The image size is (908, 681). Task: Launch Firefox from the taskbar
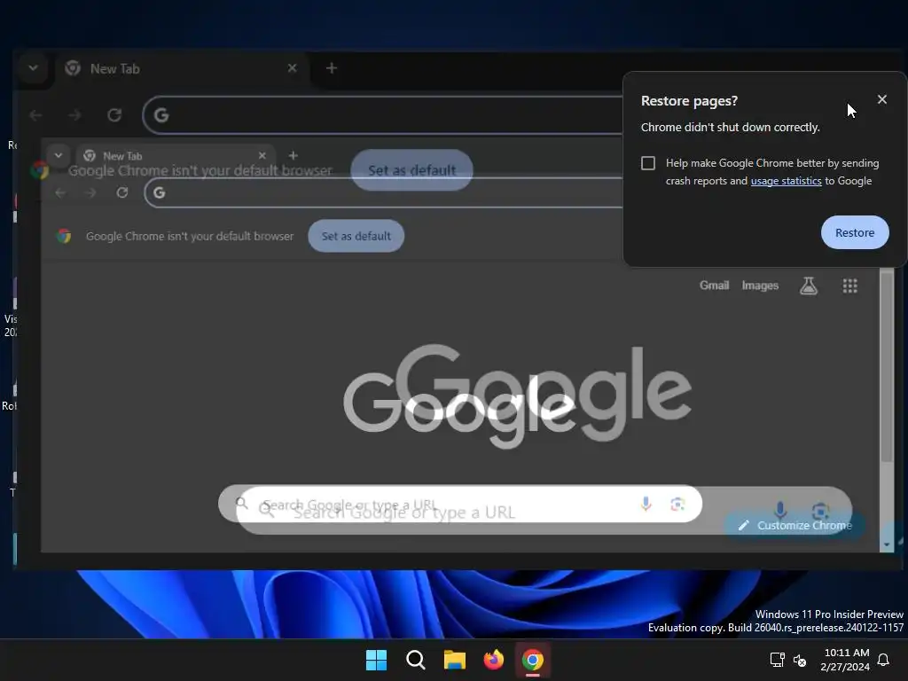coord(493,660)
